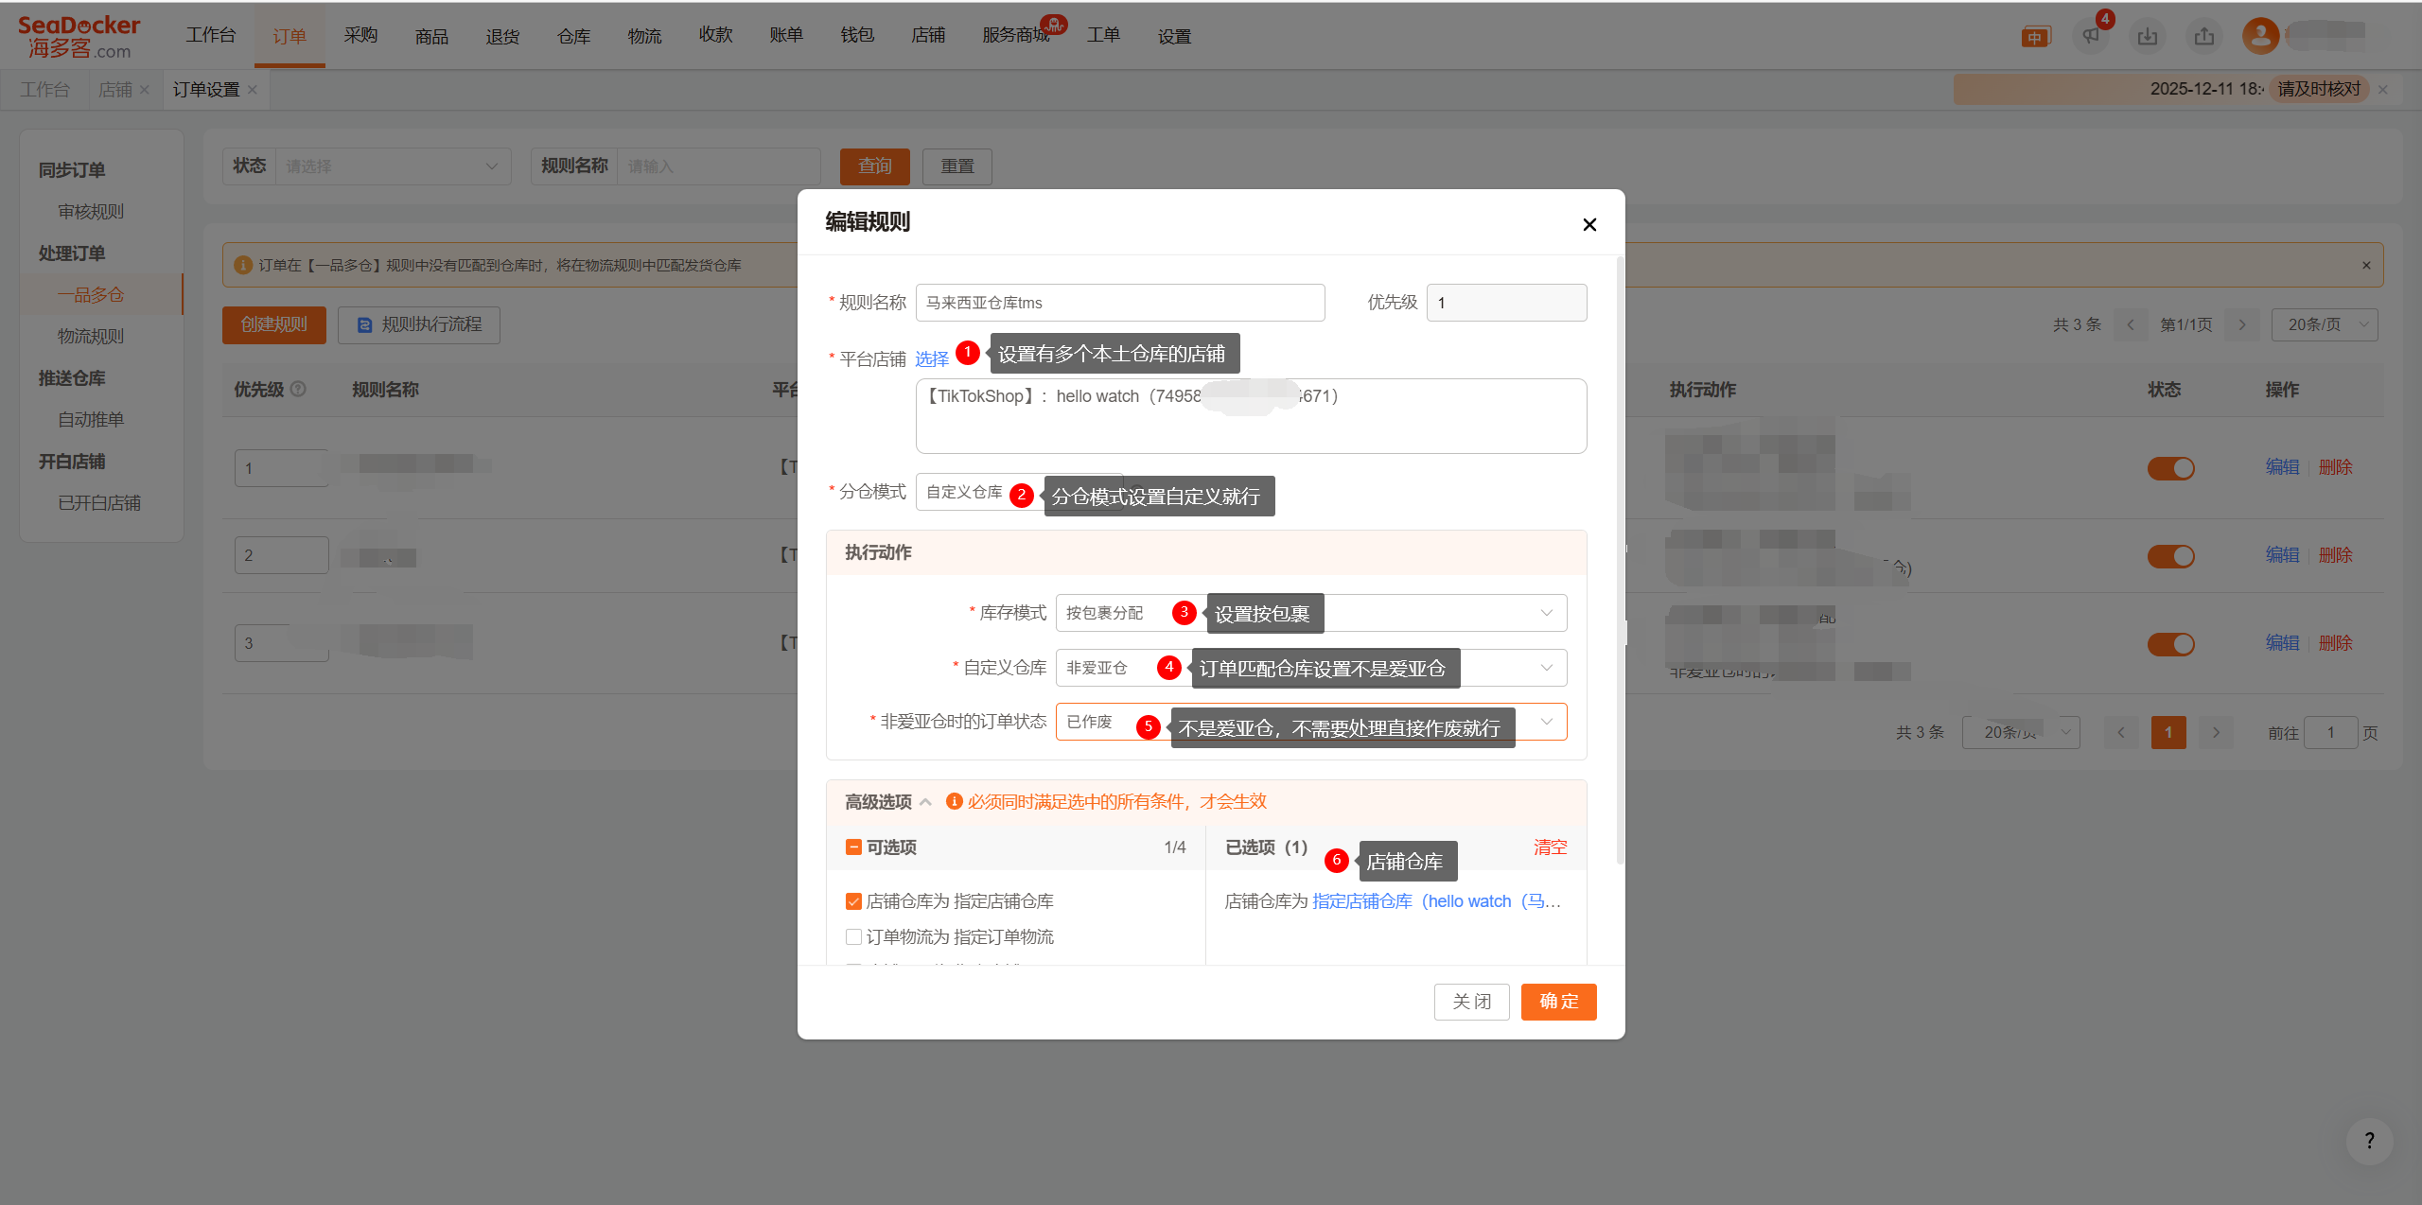
Task: Uncheck 店铺仓库为 指定店铺仓库 checkbox
Action: [x=853, y=901]
